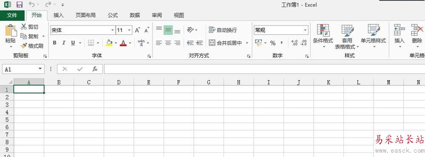Click the select-all corner triangle
The height and width of the screenshot is (157, 425).
pos(10,82)
